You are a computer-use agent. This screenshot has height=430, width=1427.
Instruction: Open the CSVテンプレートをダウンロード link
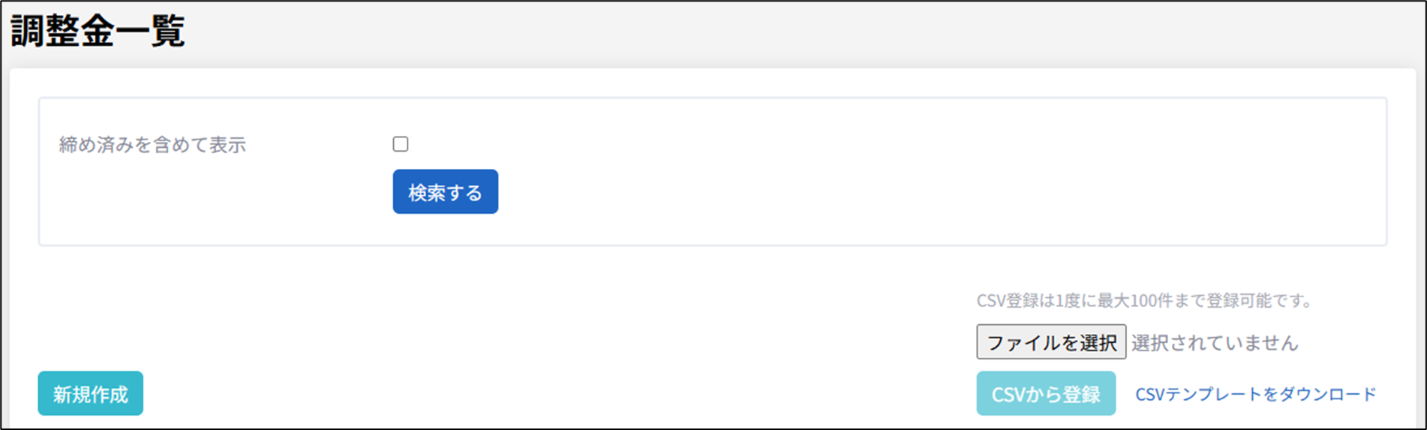[1255, 394]
